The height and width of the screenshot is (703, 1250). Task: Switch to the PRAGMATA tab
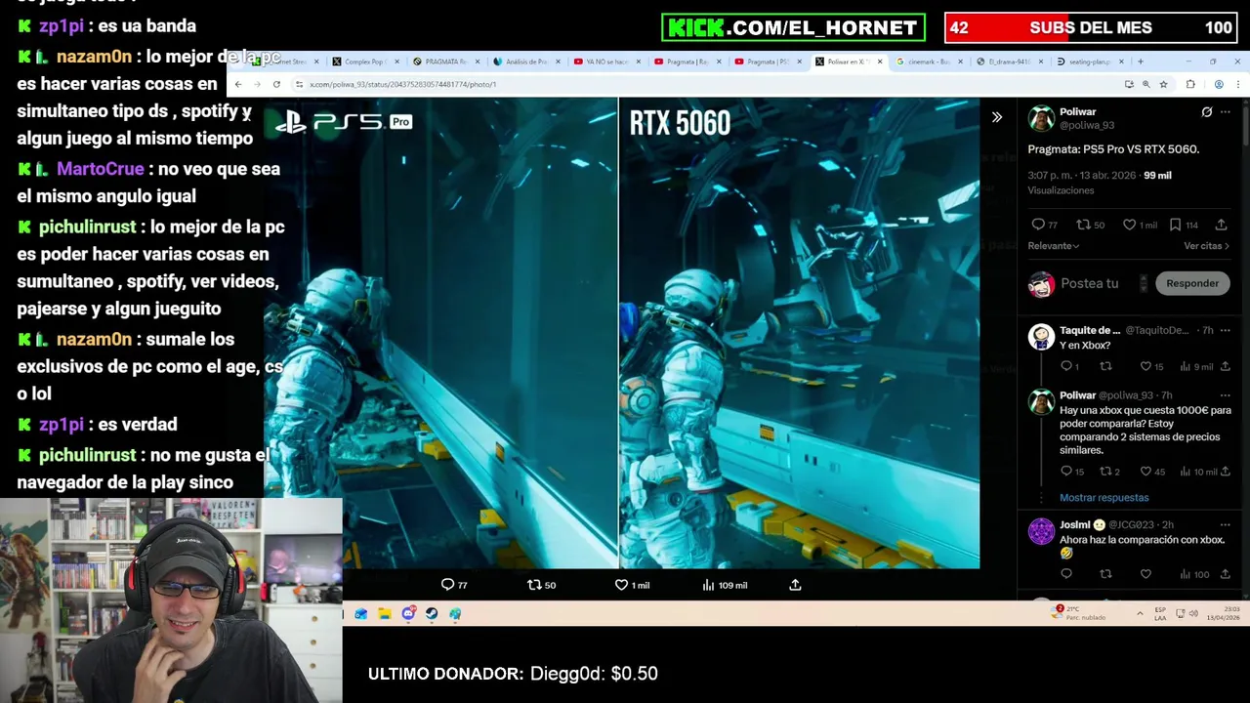click(x=446, y=62)
